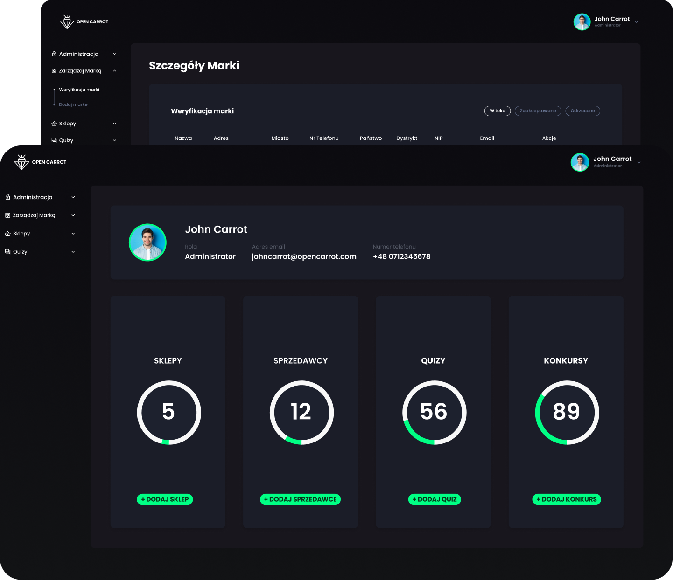Click the Quizy chat icon in the front sidebar
This screenshot has width=673, height=580.
click(x=7, y=252)
